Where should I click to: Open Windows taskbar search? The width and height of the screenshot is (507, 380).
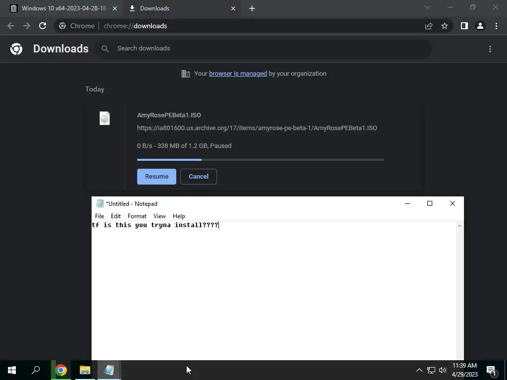pyautogui.click(x=36, y=370)
